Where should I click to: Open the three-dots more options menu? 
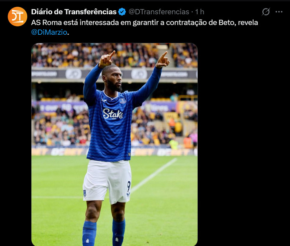tap(279, 12)
